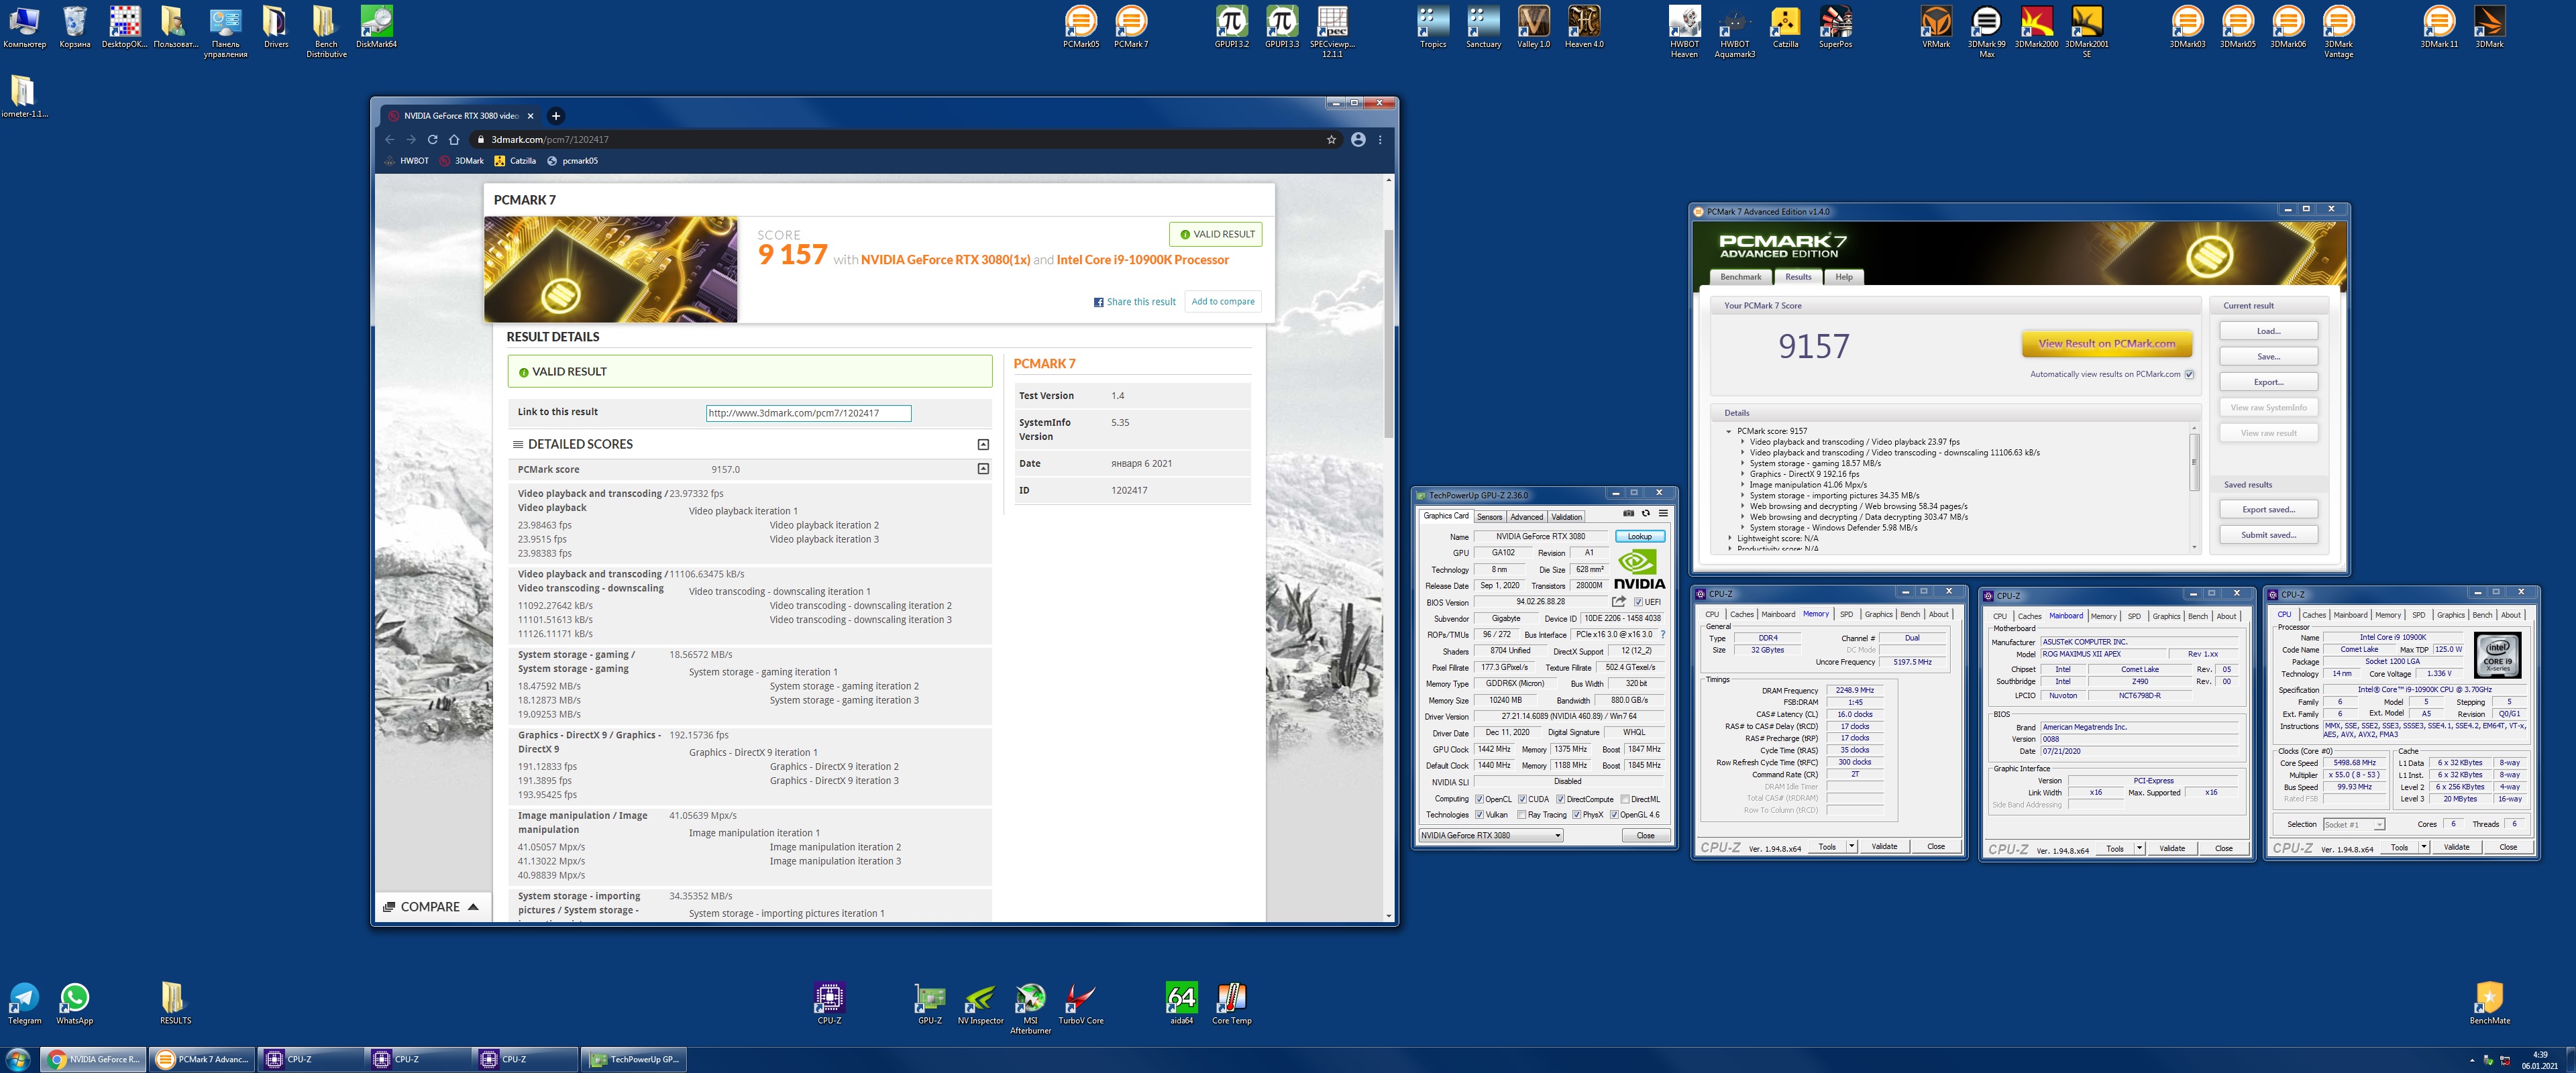The height and width of the screenshot is (1073, 2576).
Task: Bookmark the page with the star icon
Action: (x=1331, y=139)
